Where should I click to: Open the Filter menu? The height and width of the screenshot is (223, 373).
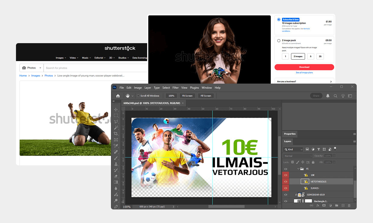point(175,88)
